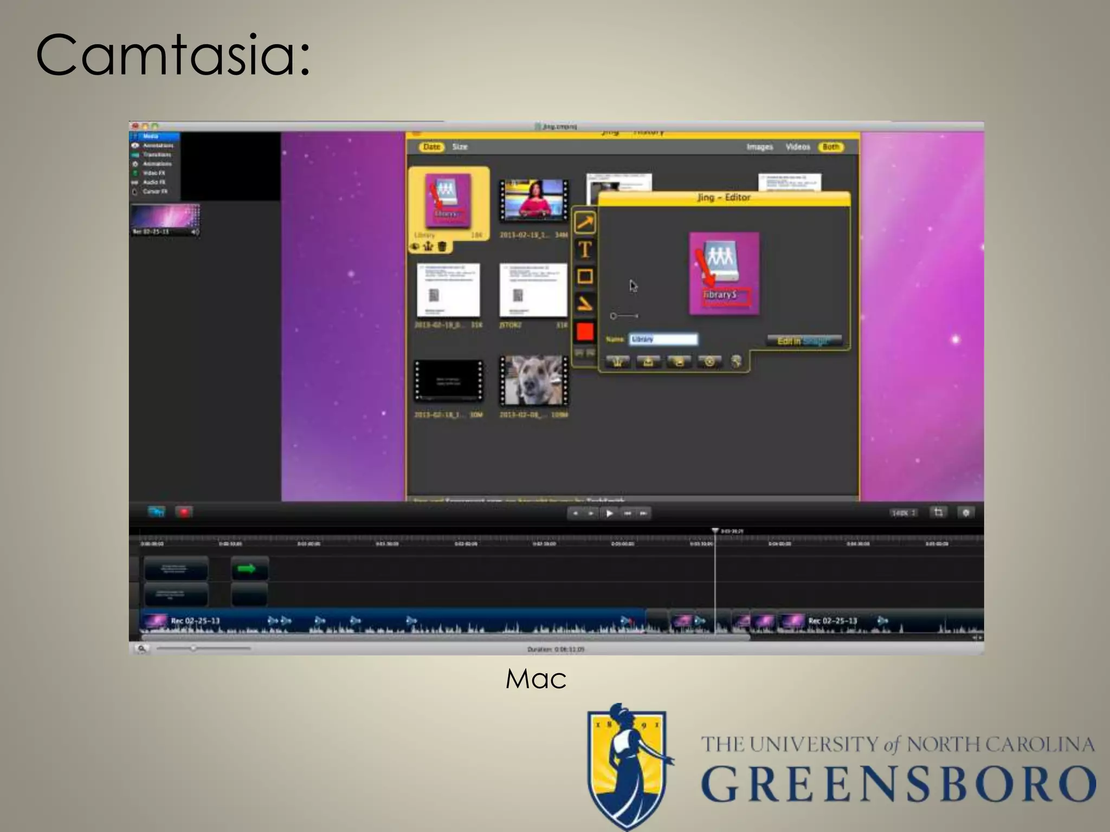
Task: Filter Jing history to Videos
Action: (x=798, y=147)
